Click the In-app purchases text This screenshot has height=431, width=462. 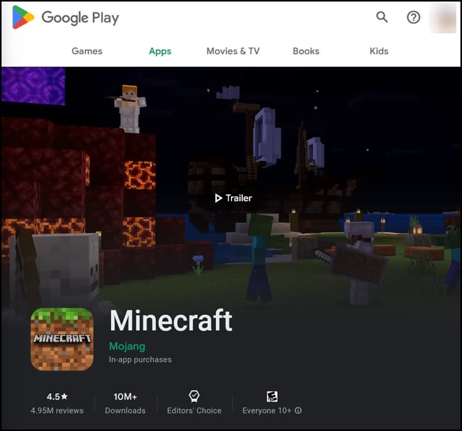coord(140,359)
